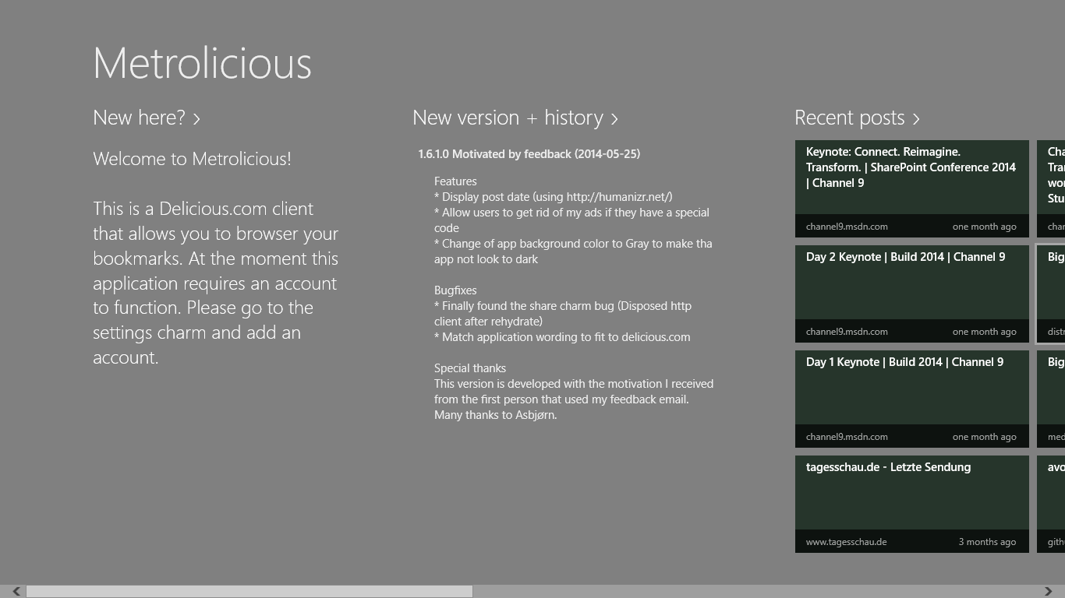
Task: Click '3 months ago' date label
Action: [987, 542]
